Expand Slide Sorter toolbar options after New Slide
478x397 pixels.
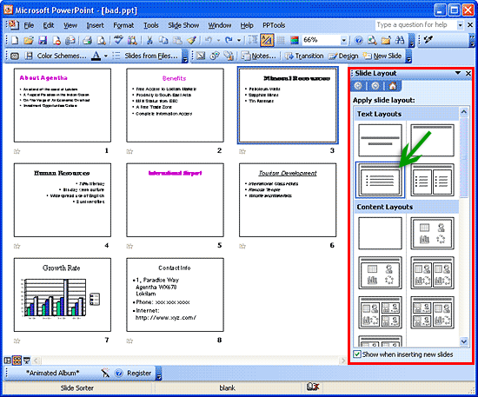click(408, 56)
